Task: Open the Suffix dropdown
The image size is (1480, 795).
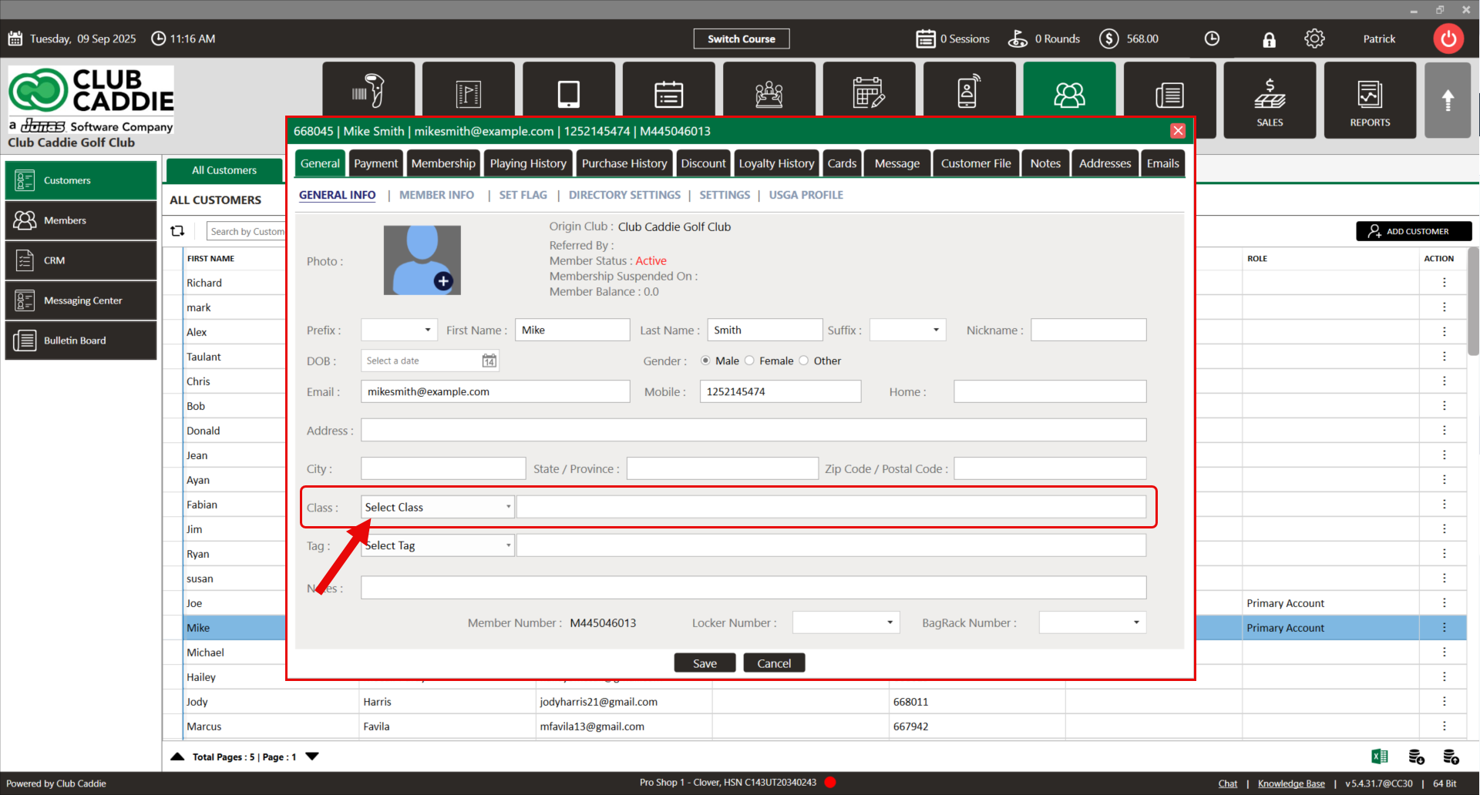Action: pyautogui.click(x=908, y=330)
